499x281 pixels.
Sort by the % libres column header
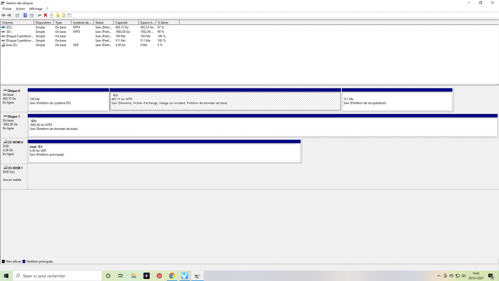tap(167, 22)
